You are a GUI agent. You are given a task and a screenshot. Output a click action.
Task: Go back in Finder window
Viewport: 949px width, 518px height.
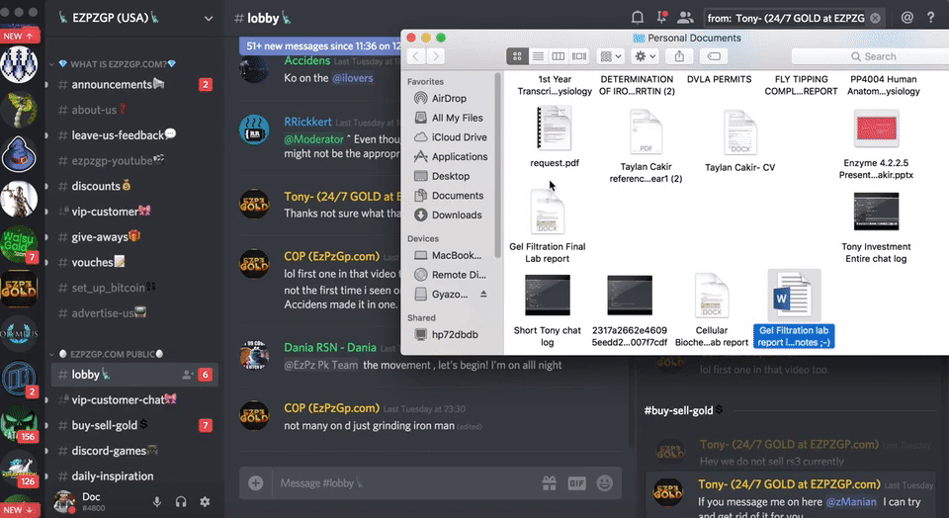[x=416, y=56]
